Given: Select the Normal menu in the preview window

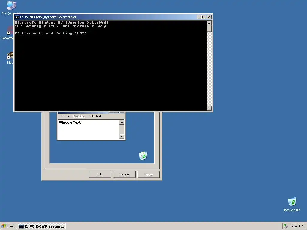Looking at the screenshot, I should click(x=64, y=116).
